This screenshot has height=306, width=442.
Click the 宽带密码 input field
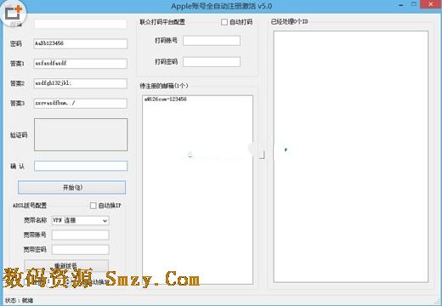pos(81,250)
